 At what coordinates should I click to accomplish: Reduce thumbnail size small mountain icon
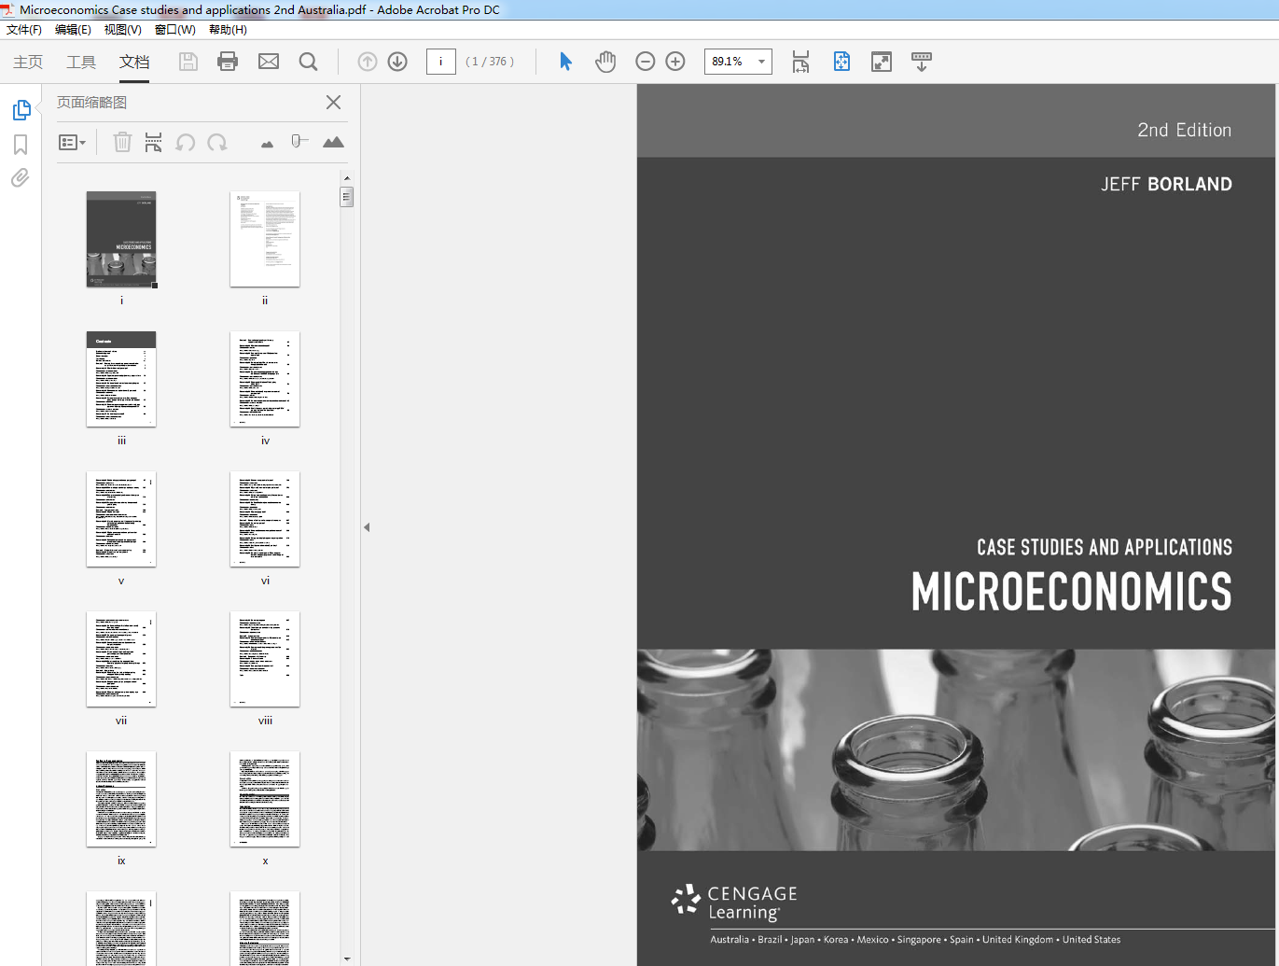(x=268, y=144)
